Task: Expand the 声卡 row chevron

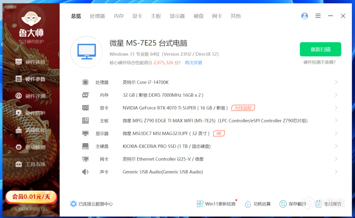Action: [336, 172]
